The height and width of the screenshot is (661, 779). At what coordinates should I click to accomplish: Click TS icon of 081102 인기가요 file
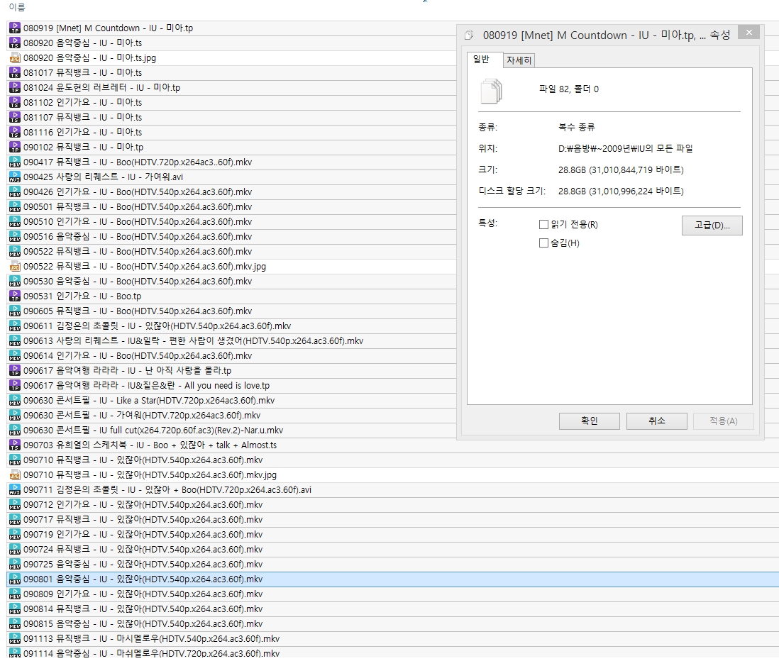[15, 102]
